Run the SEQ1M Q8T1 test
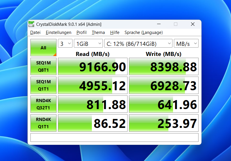This screenshot has width=231, height=161. [x=43, y=66]
